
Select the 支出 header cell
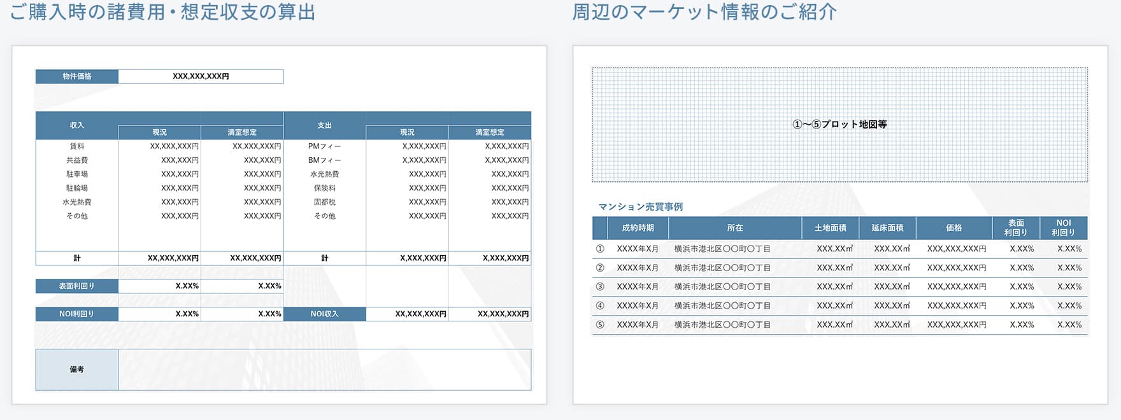click(x=325, y=125)
